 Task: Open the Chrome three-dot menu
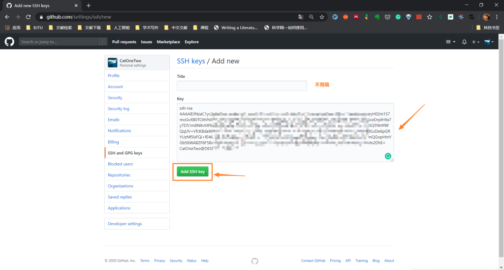tap(497, 17)
